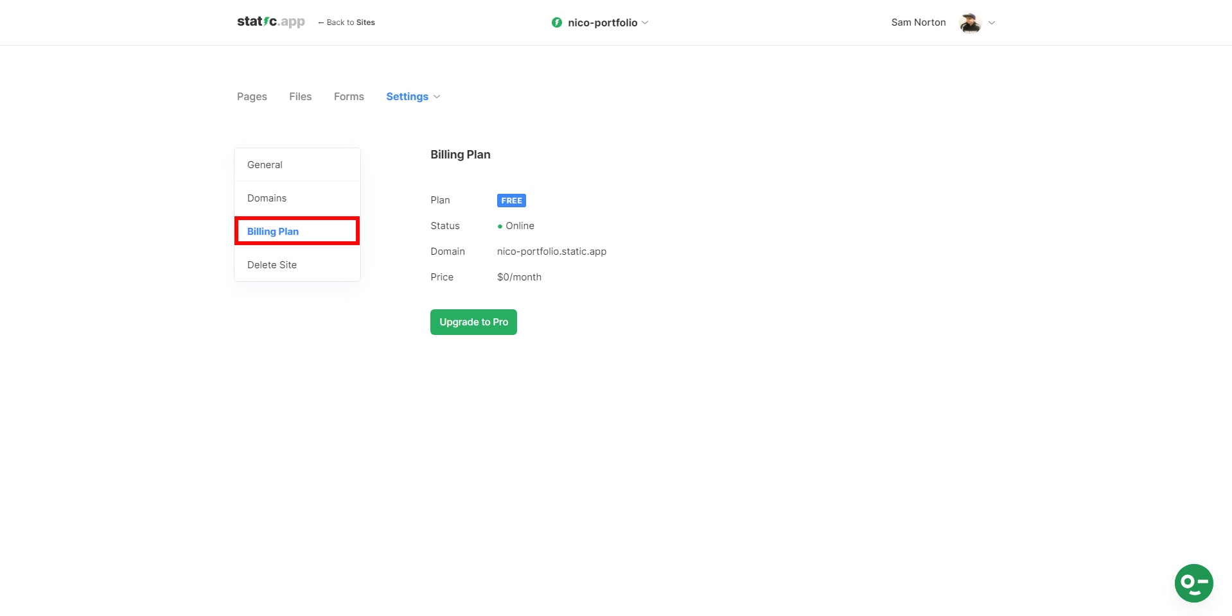Click the FREE plan badge
Image resolution: width=1232 pixels, height=616 pixels.
click(x=511, y=200)
